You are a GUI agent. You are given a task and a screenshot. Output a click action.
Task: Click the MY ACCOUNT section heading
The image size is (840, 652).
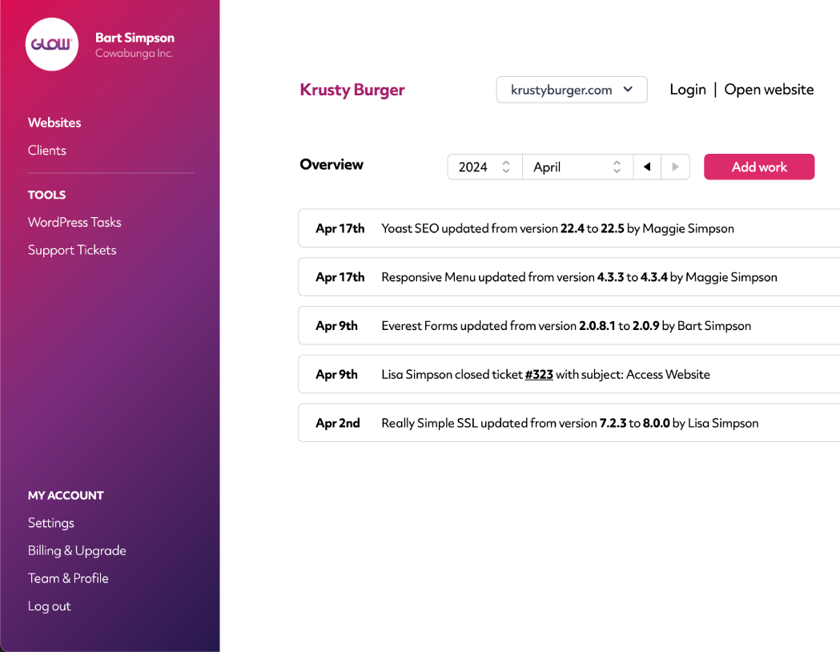click(66, 496)
